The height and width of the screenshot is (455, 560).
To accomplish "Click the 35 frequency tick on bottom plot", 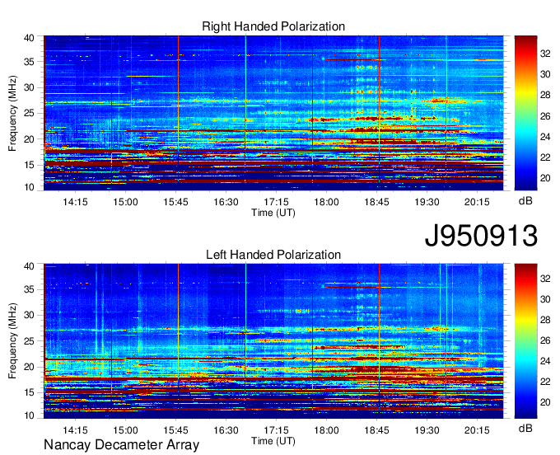I will 30,289.
